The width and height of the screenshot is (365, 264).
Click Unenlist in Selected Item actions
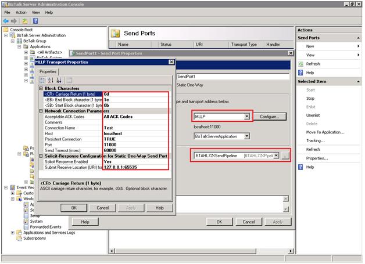coord(313,115)
